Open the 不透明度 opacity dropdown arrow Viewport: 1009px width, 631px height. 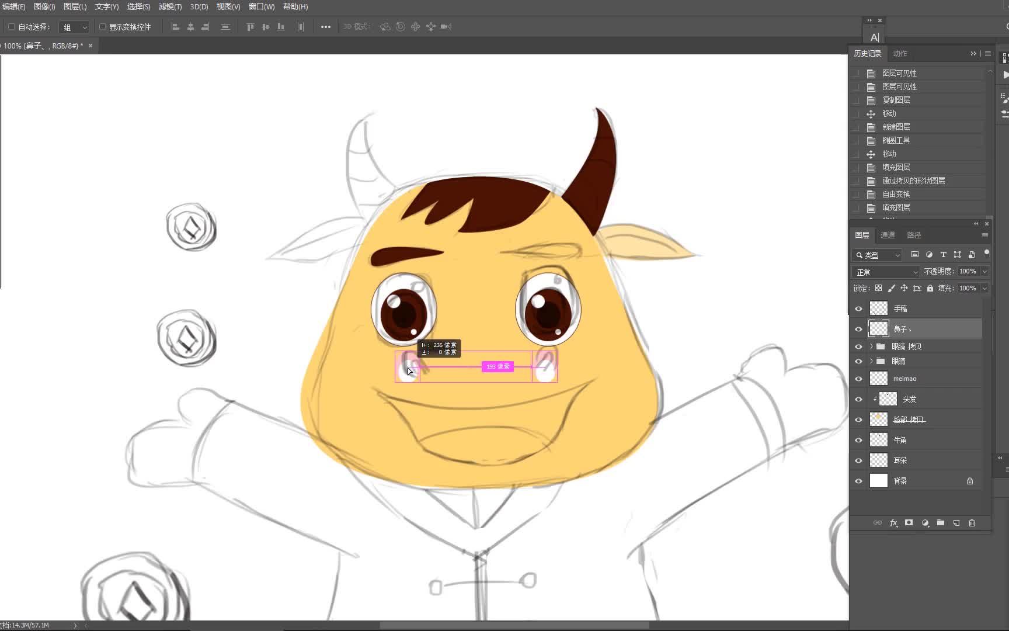click(x=984, y=272)
